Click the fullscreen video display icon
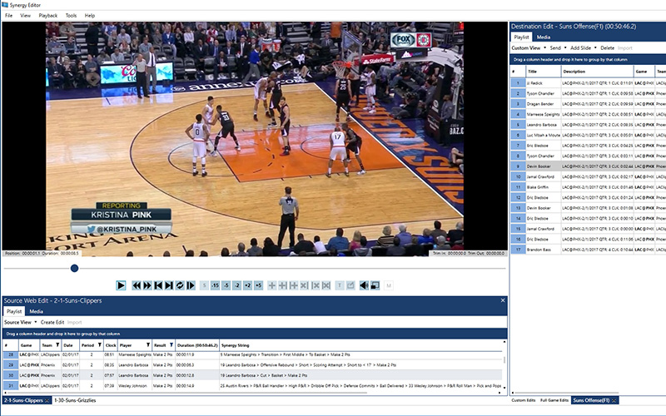The image size is (666, 416). 375,285
